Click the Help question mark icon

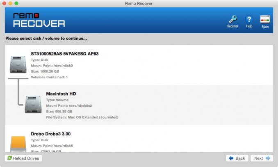click(x=249, y=20)
